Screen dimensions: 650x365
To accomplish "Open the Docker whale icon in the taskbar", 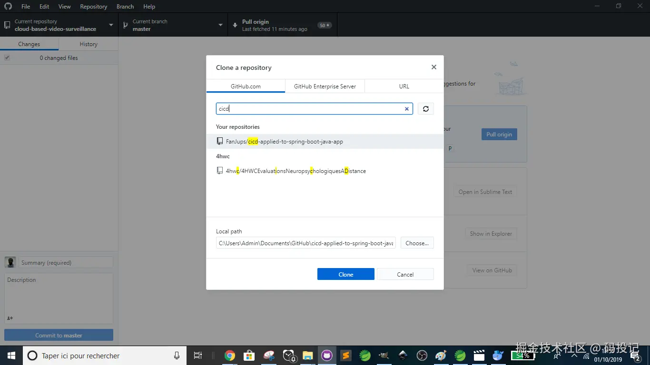I will (x=498, y=355).
